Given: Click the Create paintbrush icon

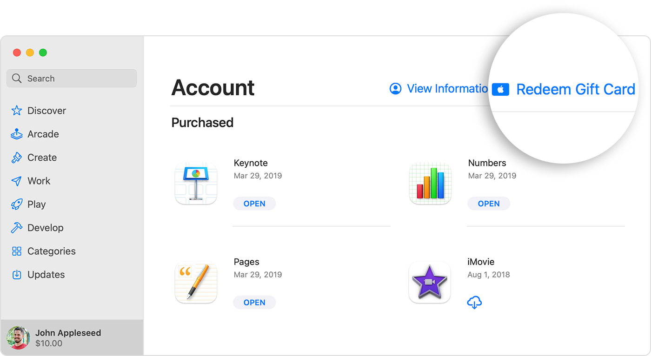Looking at the screenshot, I should [x=16, y=157].
